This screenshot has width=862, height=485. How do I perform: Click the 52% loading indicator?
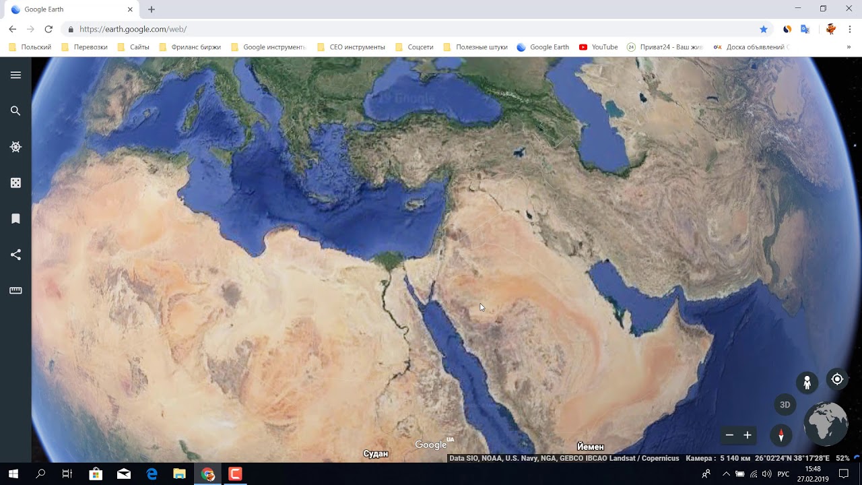point(842,458)
